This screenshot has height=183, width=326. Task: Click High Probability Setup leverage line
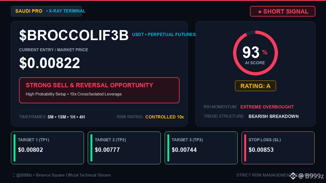[x=74, y=94]
